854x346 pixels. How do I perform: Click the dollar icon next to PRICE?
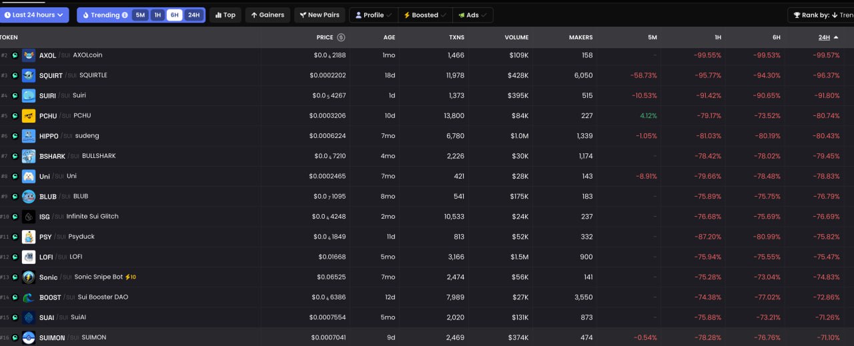click(x=341, y=37)
